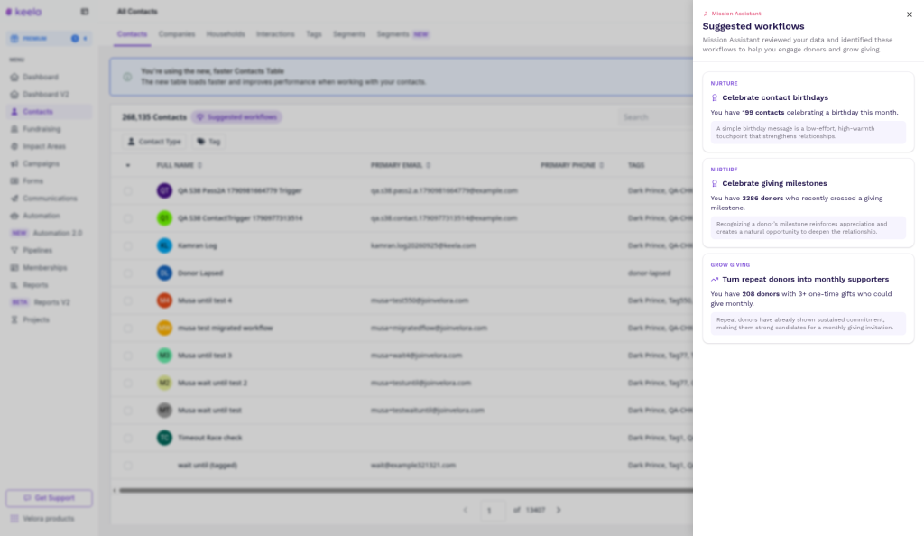Select Contacts in the sidebar menu
The image size is (924, 536).
coord(49,112)
